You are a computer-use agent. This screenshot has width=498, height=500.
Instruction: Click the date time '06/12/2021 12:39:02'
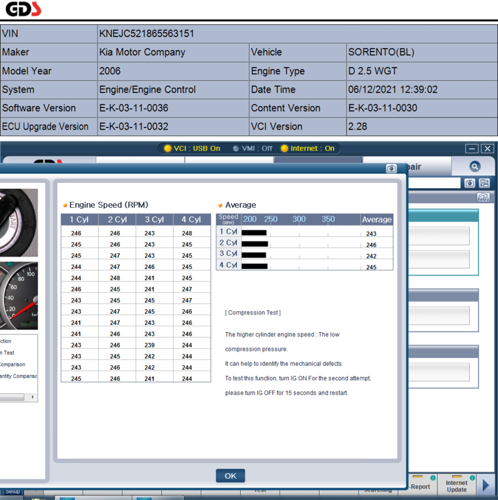(393, 89)
